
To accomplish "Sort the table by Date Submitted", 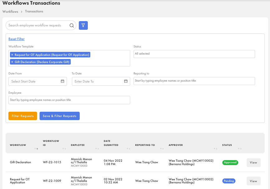I will (x=129, y=149).
